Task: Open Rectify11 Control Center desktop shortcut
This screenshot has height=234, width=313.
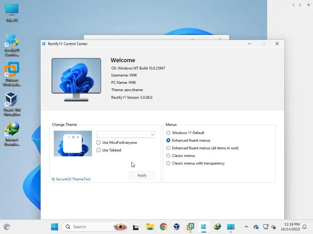Action: 12,45
